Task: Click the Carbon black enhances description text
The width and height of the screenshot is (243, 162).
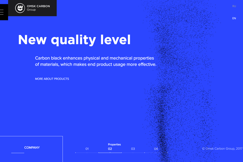Action: (96, 61)
